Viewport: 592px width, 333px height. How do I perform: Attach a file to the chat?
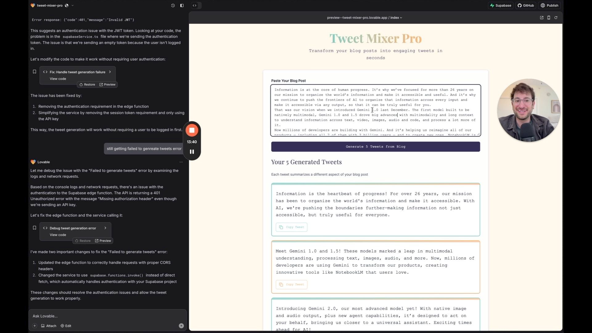click(49, 326)
